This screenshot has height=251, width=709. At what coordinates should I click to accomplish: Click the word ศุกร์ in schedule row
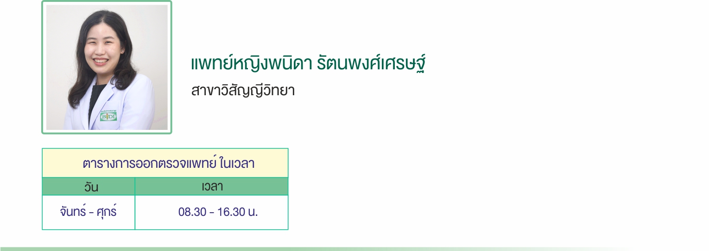pos(106,213)
